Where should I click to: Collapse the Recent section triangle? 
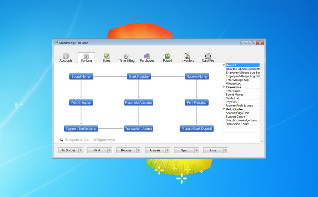224,65
